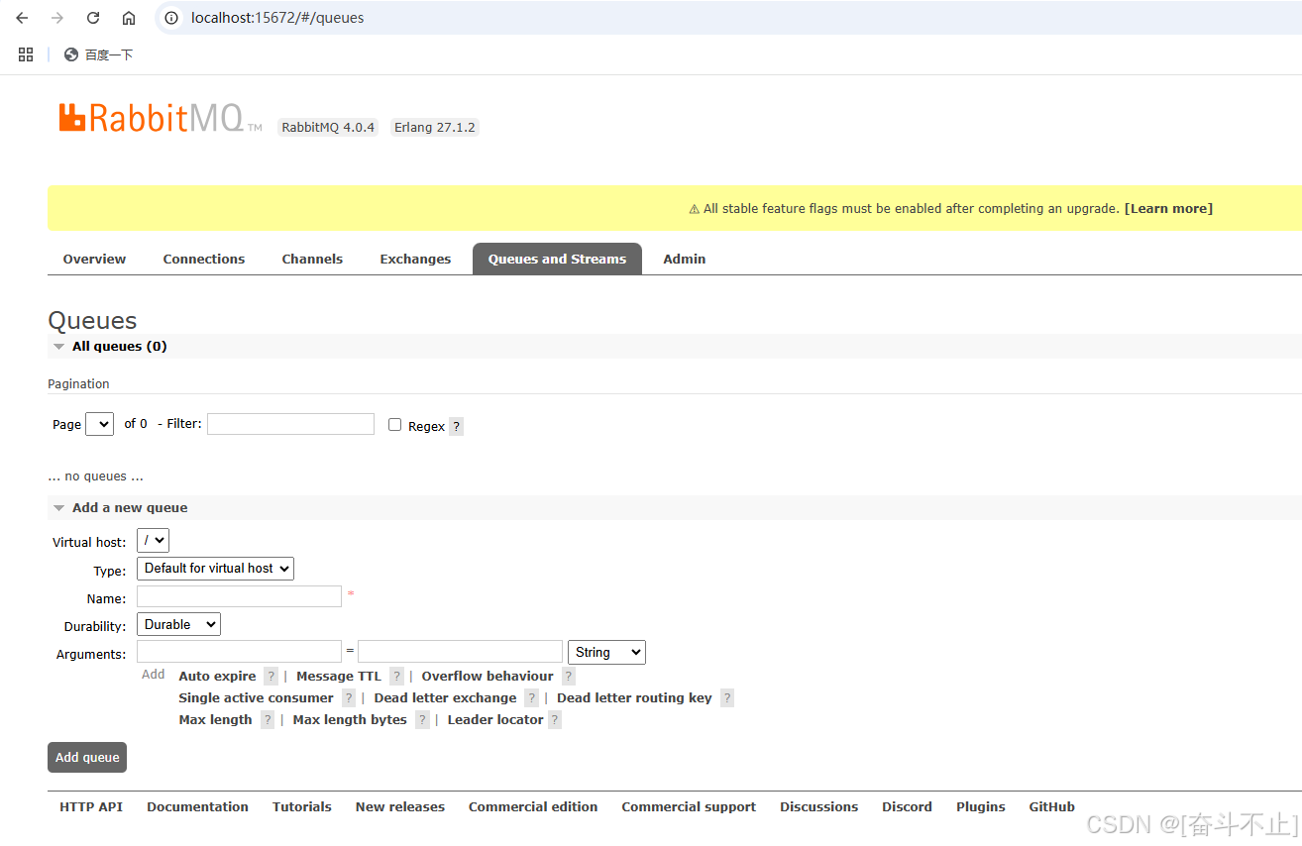Open the Tutorials footer link
This screenshot has width=1302, height=846.
[x=302, y=807]
